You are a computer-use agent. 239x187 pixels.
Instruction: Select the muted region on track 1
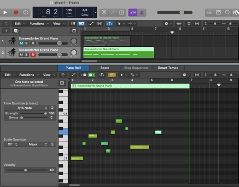point(107,41)
